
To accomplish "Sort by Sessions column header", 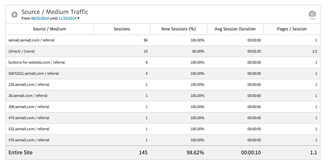I will pyautogui.click(x=122, y=29).
